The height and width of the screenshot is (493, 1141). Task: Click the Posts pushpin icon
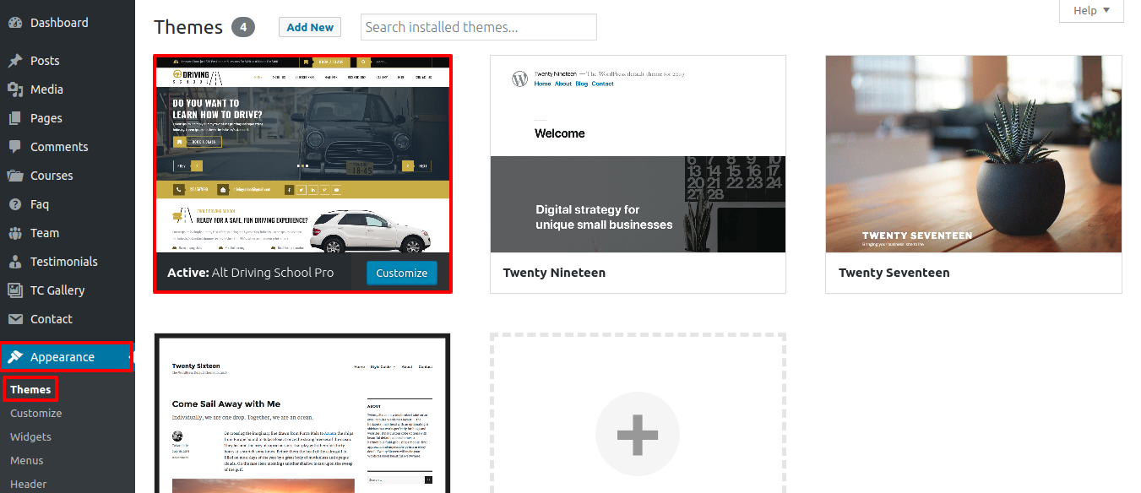pyautogui.click(x=15, y=61)
